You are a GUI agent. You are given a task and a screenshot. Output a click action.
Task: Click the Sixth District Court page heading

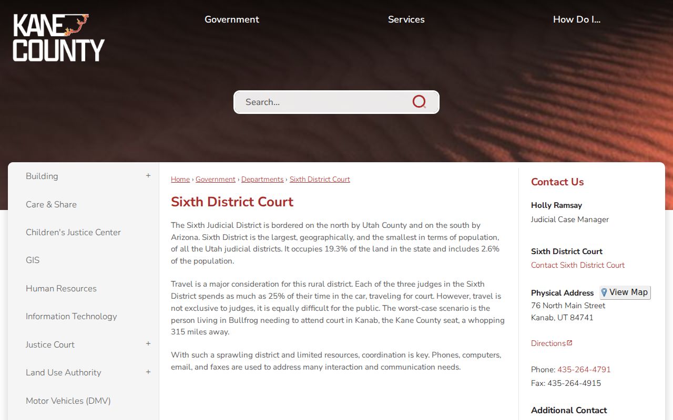(232, 202)
